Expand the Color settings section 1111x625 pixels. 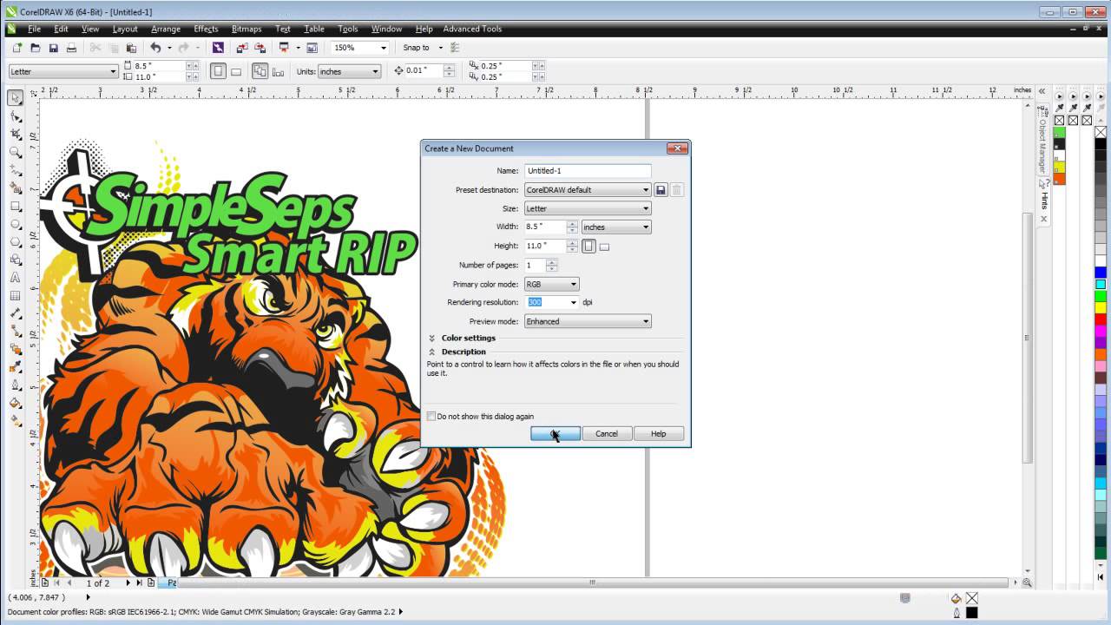[431, 338]
